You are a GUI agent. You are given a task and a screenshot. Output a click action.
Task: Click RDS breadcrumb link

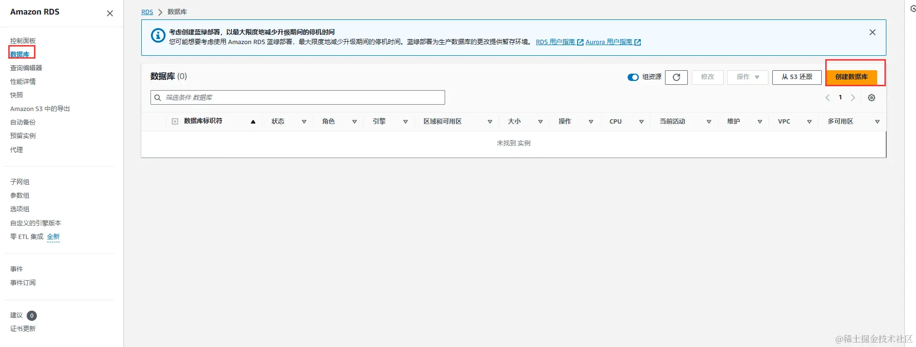click(147, 12)
